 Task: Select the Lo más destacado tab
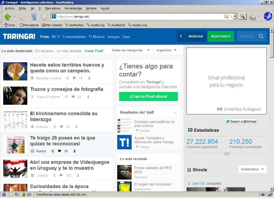click(17, 51)
